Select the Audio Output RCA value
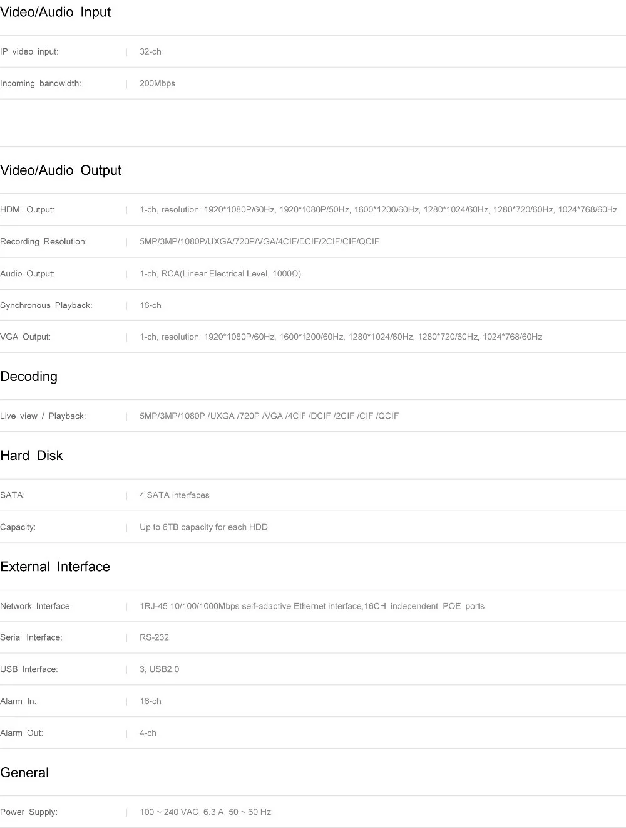Image resolution: width=626 pixels, height=828 pixels. point(220,274)
